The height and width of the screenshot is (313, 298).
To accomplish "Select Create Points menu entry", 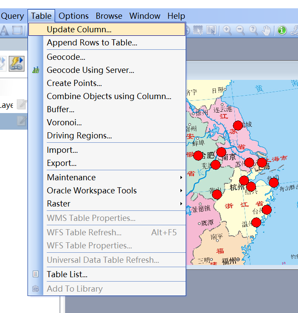I will [x=74, y=83].
